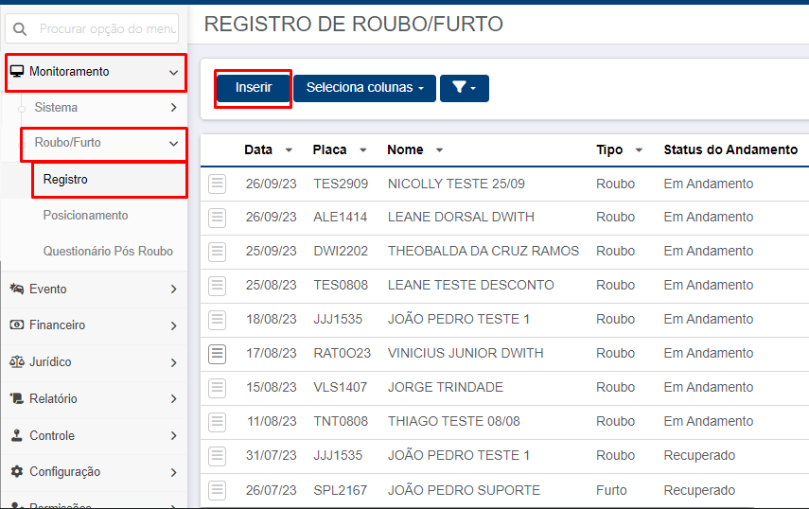The image size is (809, 509).
Task: Open the Sistema submenu item
Action: pos(56,107)
